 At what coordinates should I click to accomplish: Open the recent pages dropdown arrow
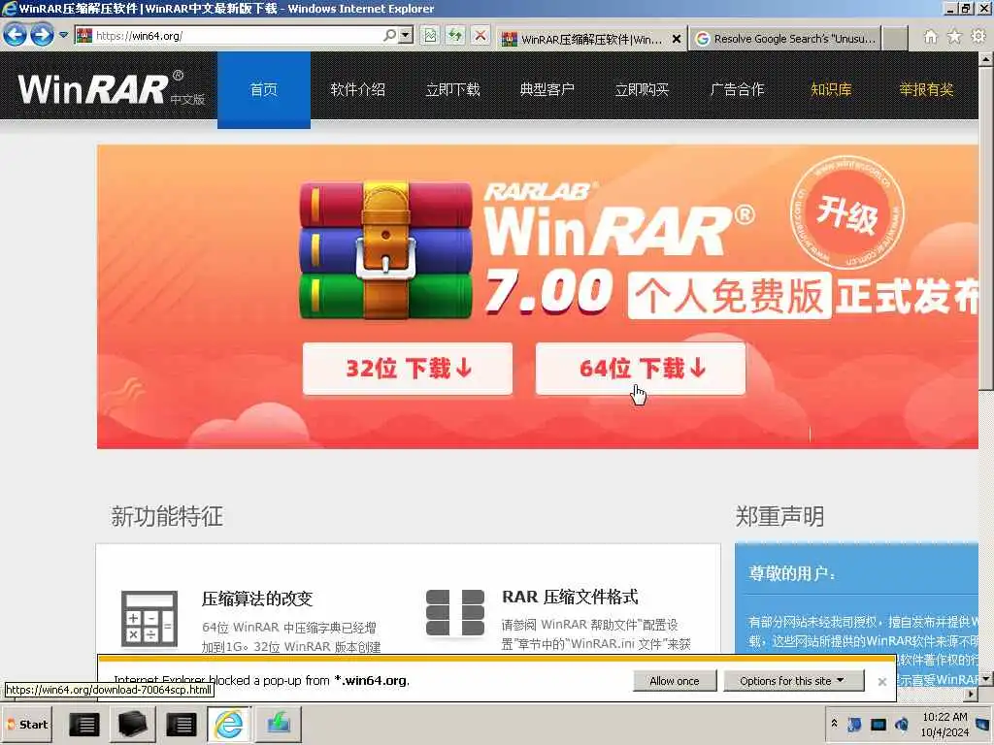63,35
